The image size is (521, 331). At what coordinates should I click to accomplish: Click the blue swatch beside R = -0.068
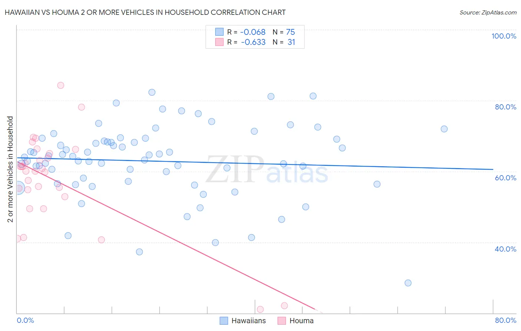219,32
